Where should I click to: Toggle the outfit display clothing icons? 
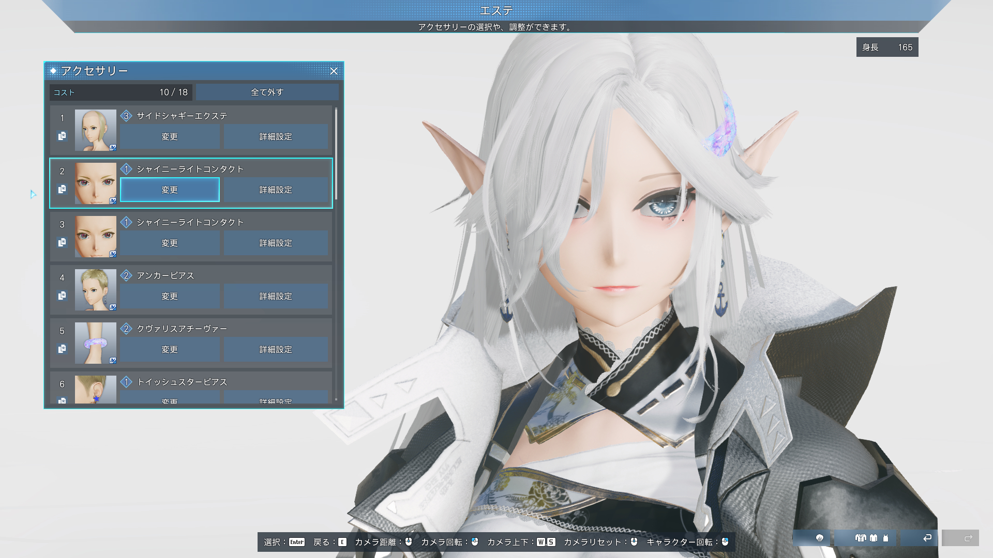[871, 538]
